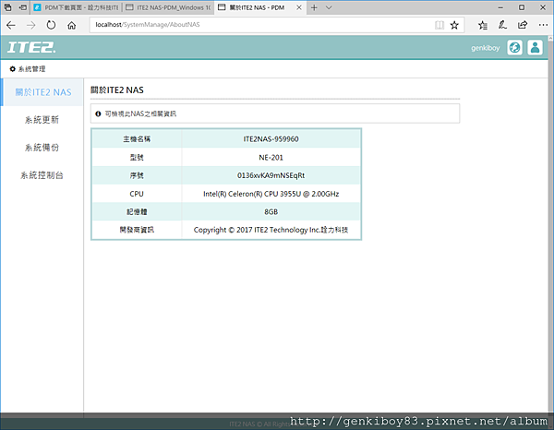Click the 主機名稱 label cell
Screen dimensions: 554x430
(137, 139)
